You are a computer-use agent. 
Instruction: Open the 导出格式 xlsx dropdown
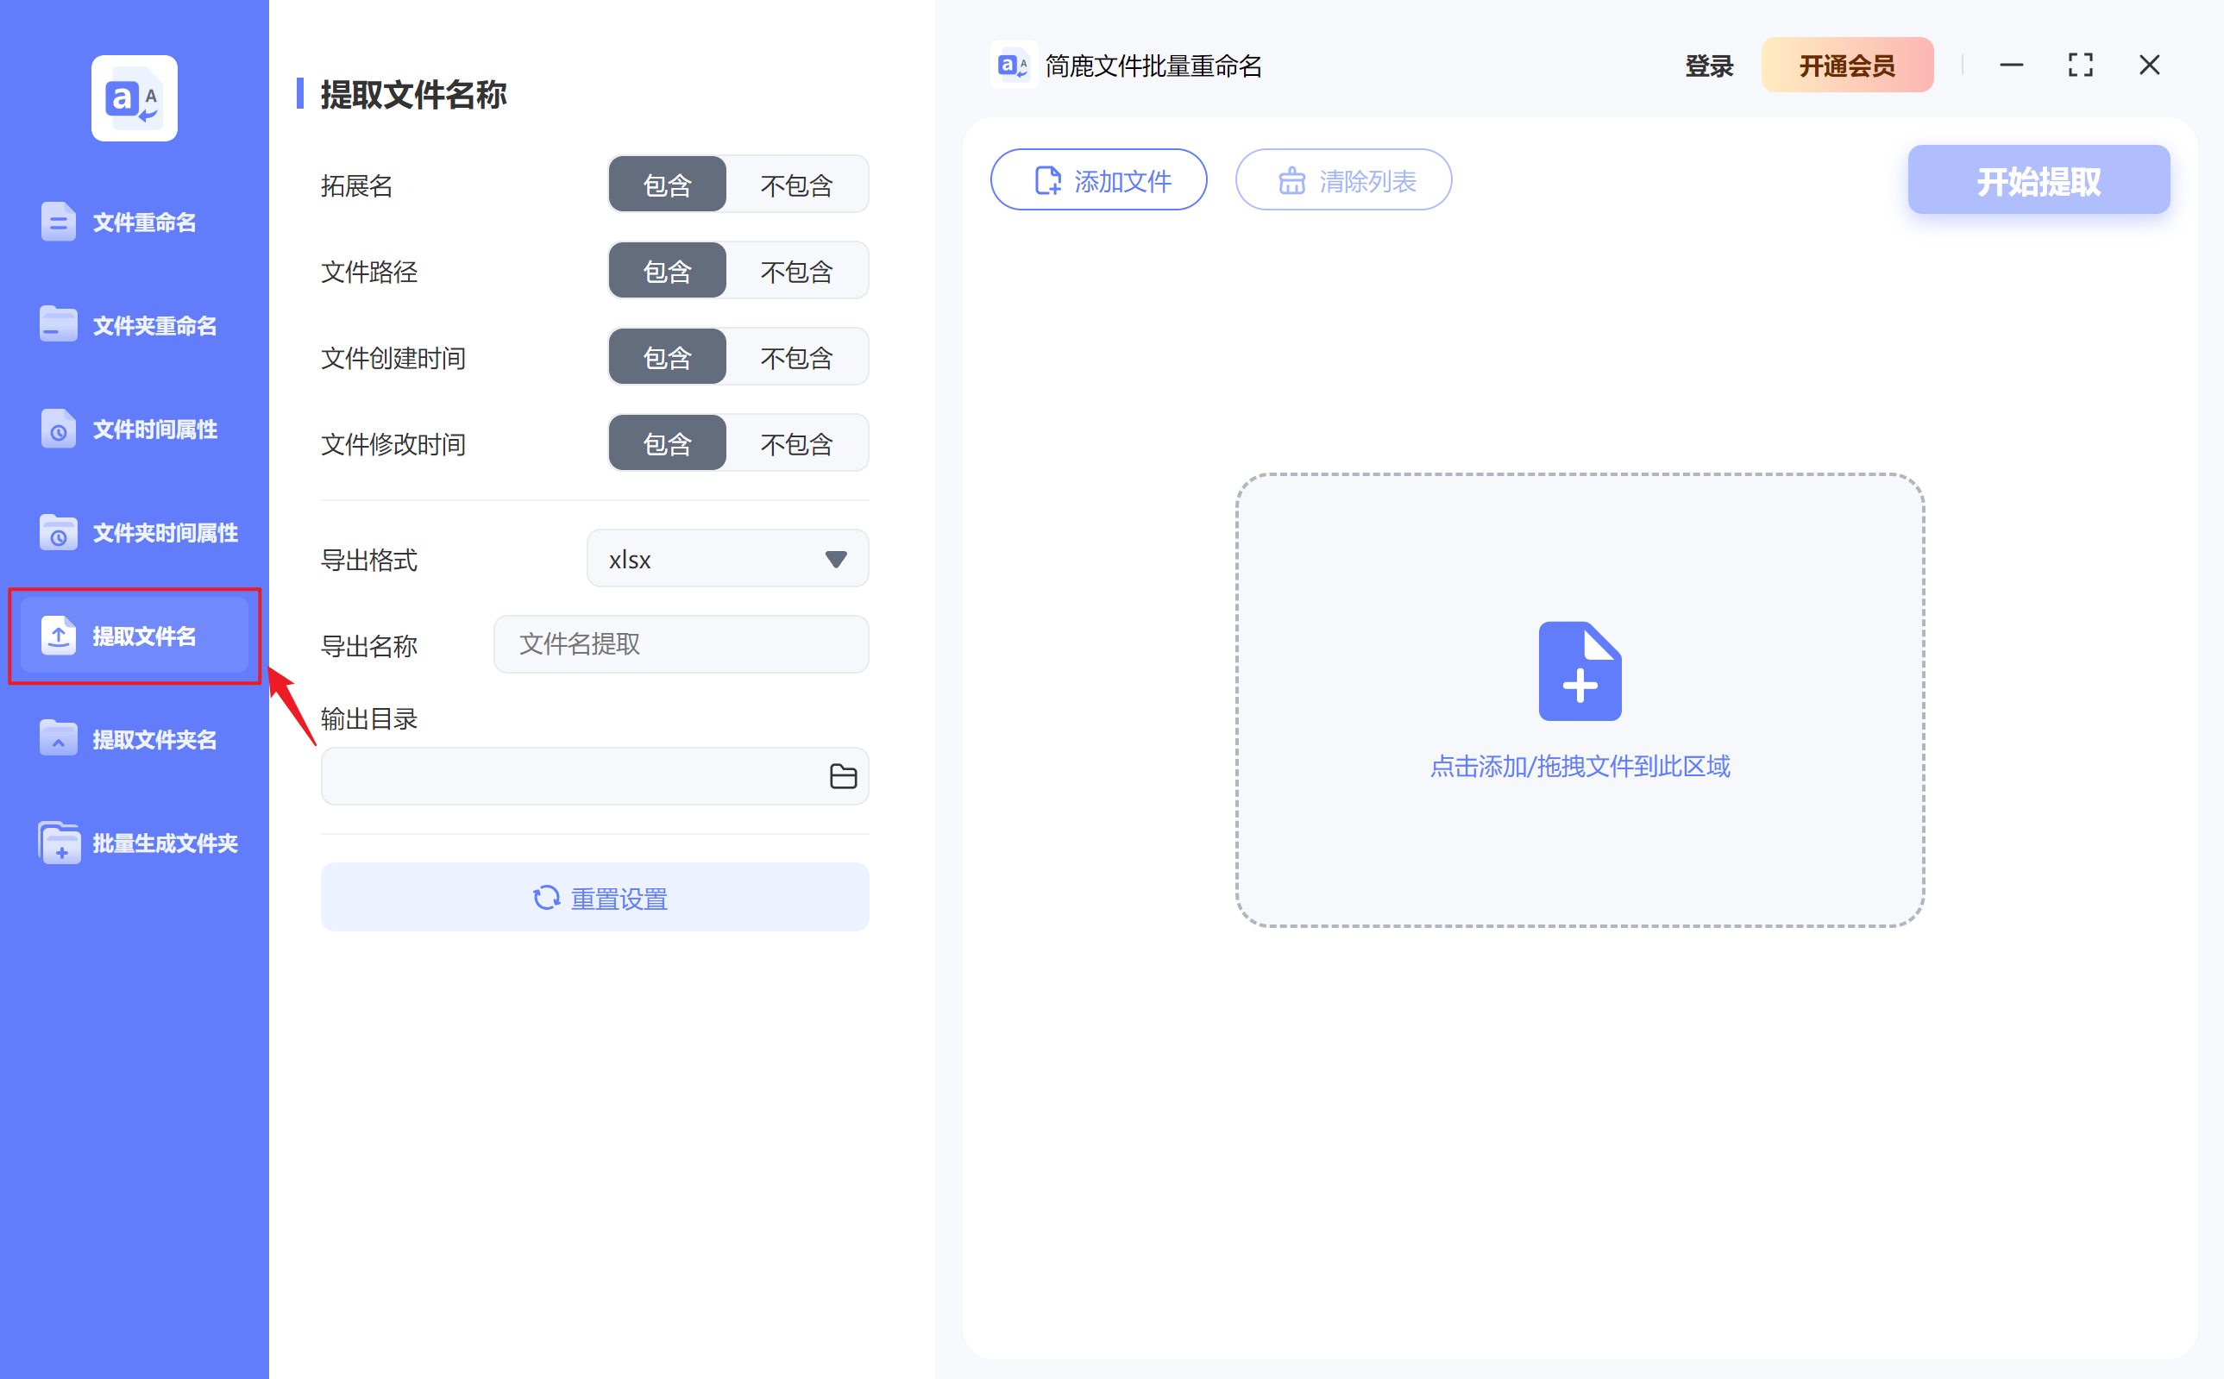point(726,558)
